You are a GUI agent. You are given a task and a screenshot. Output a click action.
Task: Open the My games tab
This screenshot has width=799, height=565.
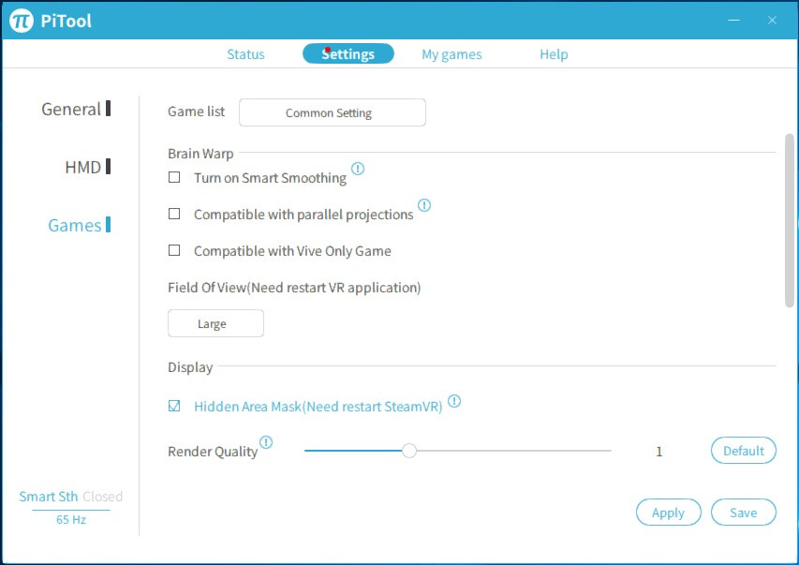pyautogui.click(x=451, y=54)
